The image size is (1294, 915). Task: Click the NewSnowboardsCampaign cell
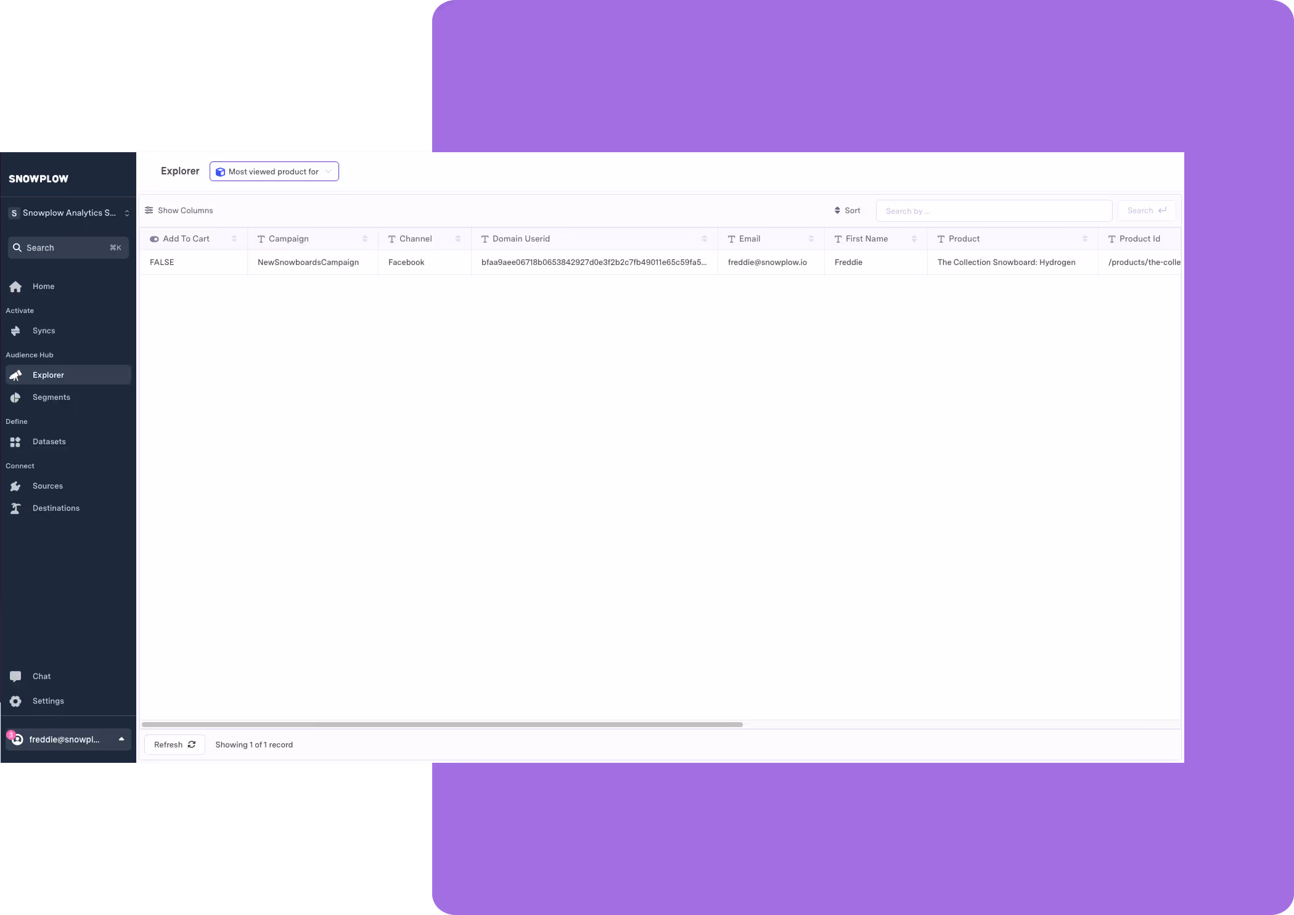point(313,262)
